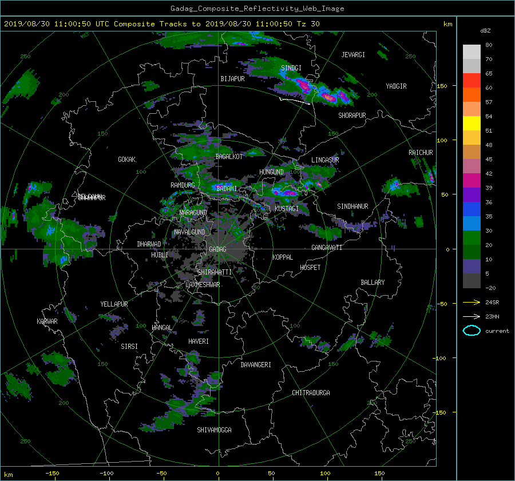This screenshot has width=515, height=481.
Task: Click the YELLAPUR label
Action: 114,304
